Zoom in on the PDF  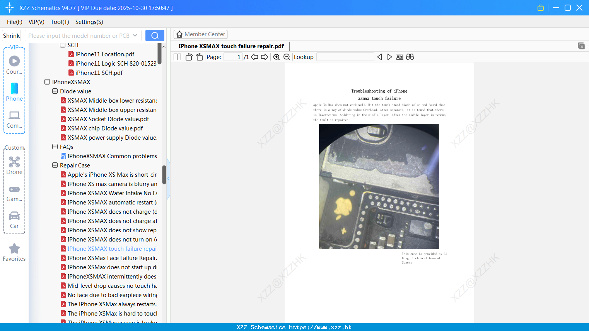click(277, 57)
